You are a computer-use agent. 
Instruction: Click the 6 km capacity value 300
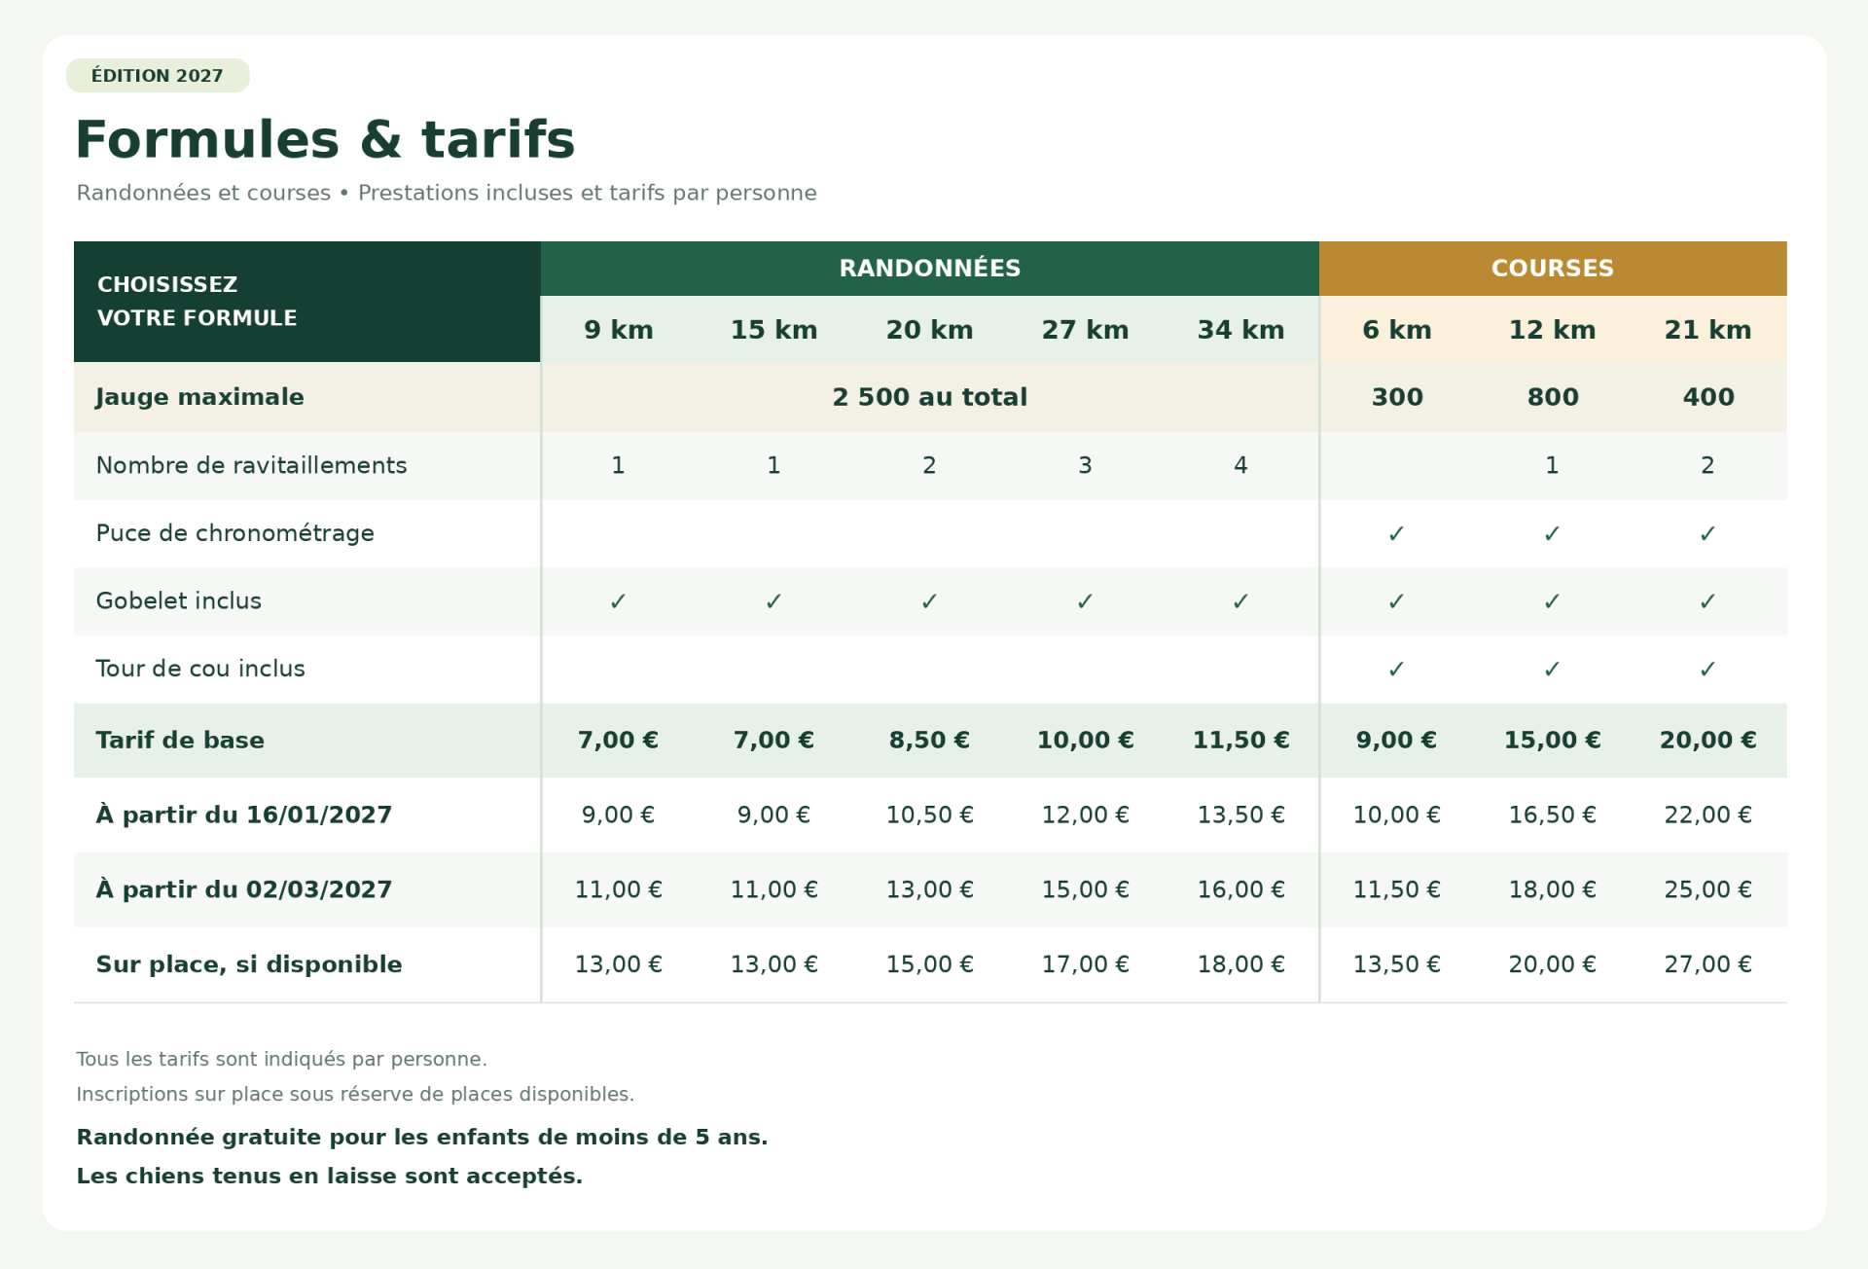pos(1397,397)
